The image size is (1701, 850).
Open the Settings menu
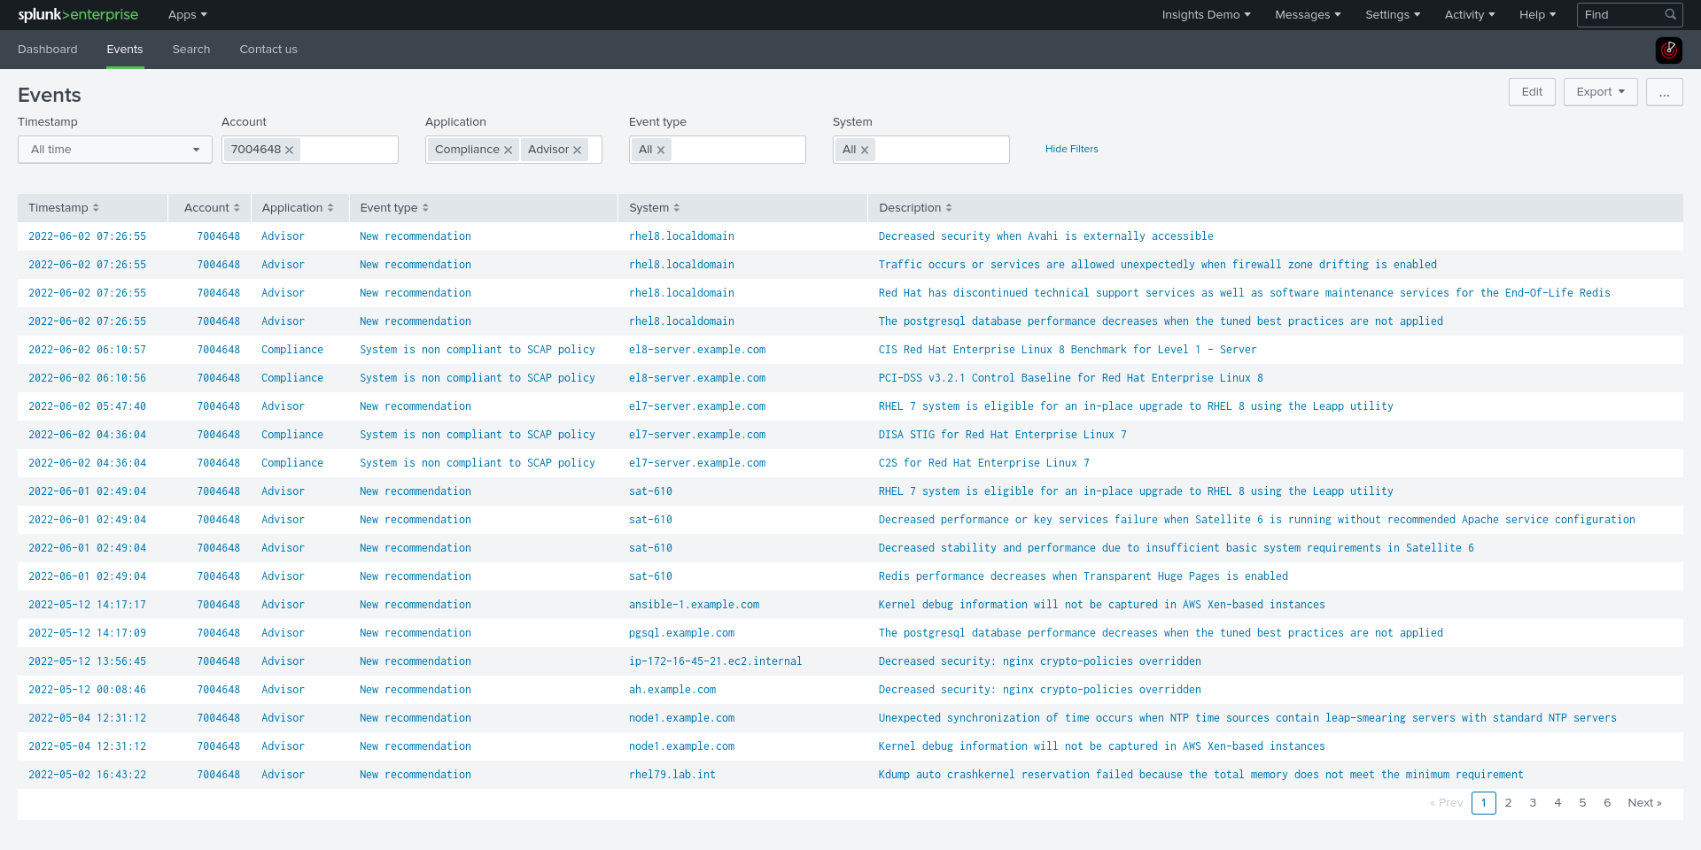tap(1392, 15)
